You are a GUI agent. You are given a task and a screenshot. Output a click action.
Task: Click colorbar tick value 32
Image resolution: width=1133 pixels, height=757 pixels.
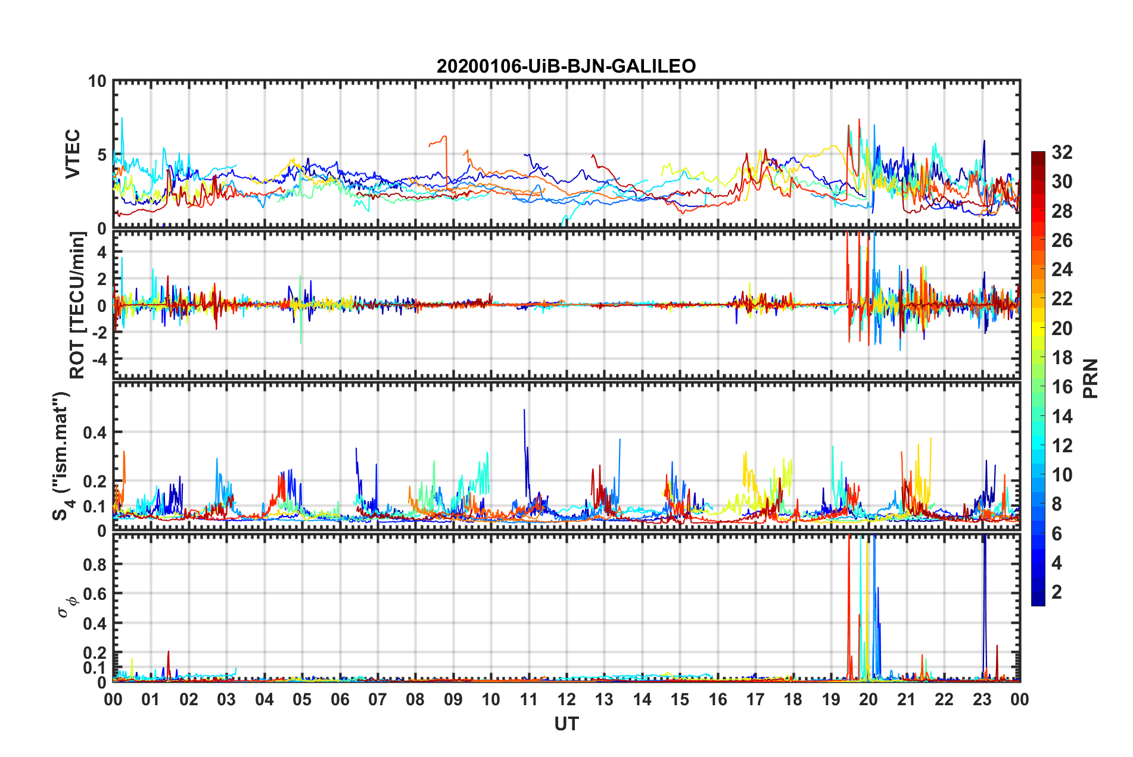click(x=1061, y=152)
